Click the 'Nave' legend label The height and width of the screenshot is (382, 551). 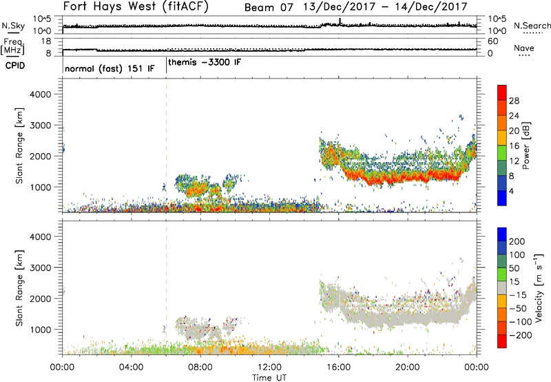[x=524, y=48]
